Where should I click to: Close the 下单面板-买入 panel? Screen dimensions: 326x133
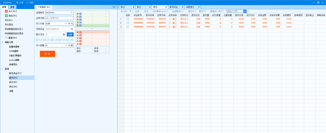[x=114, y=7]
